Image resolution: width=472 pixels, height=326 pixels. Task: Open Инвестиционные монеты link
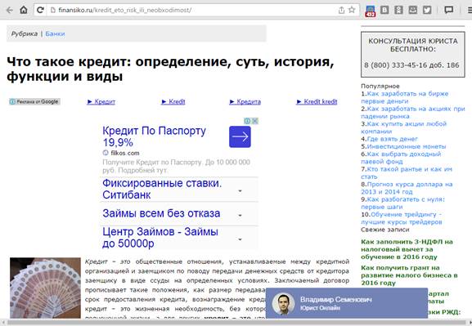(x=407, y=146)
